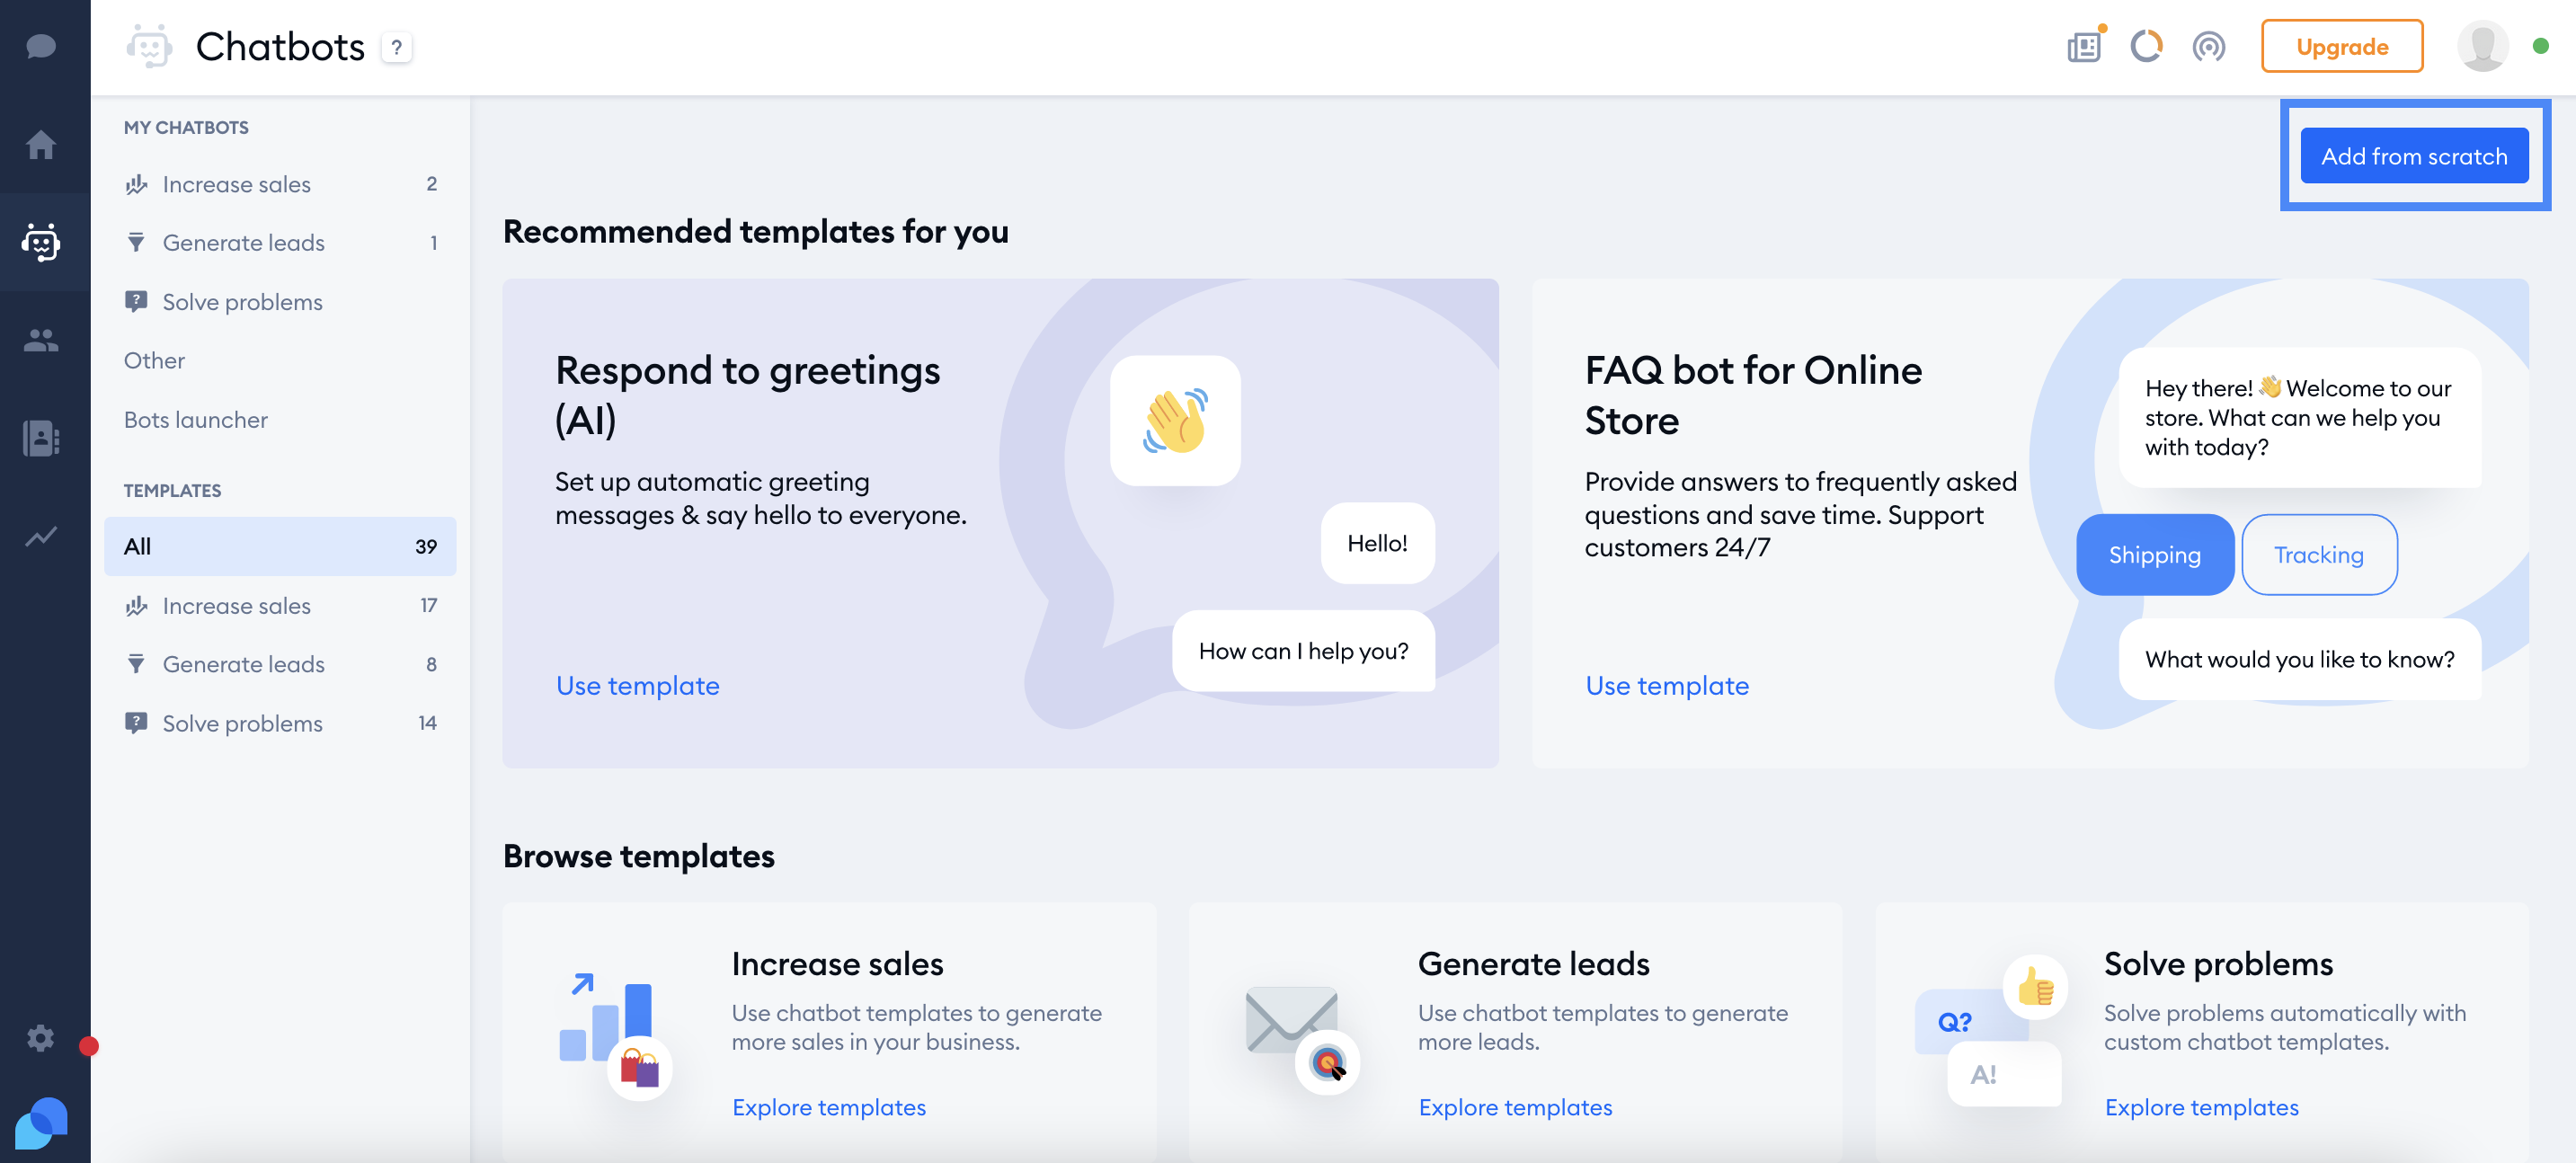This screenshot has width=2576, height=1163.
Task: Open the Visitors people icon
Action: 41,340
